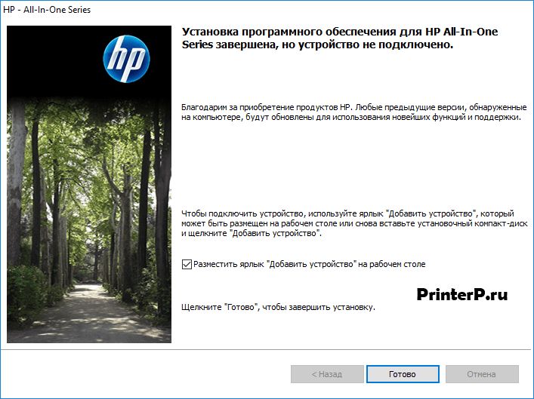
Task: Click the PrinterP.ru watermark text
Action: click(x=461, y=293)
